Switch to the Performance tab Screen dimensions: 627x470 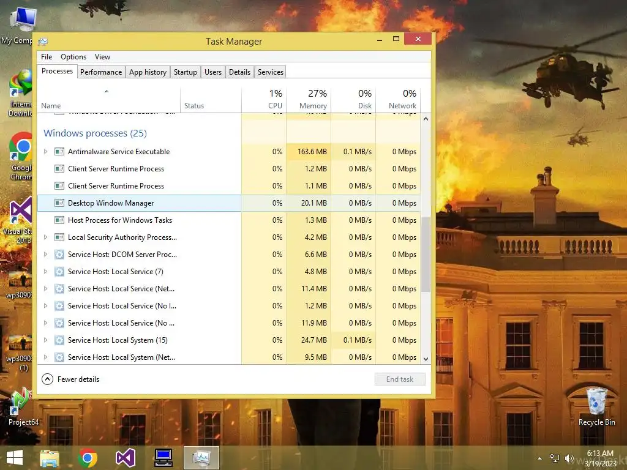click(x=101, y=72)
